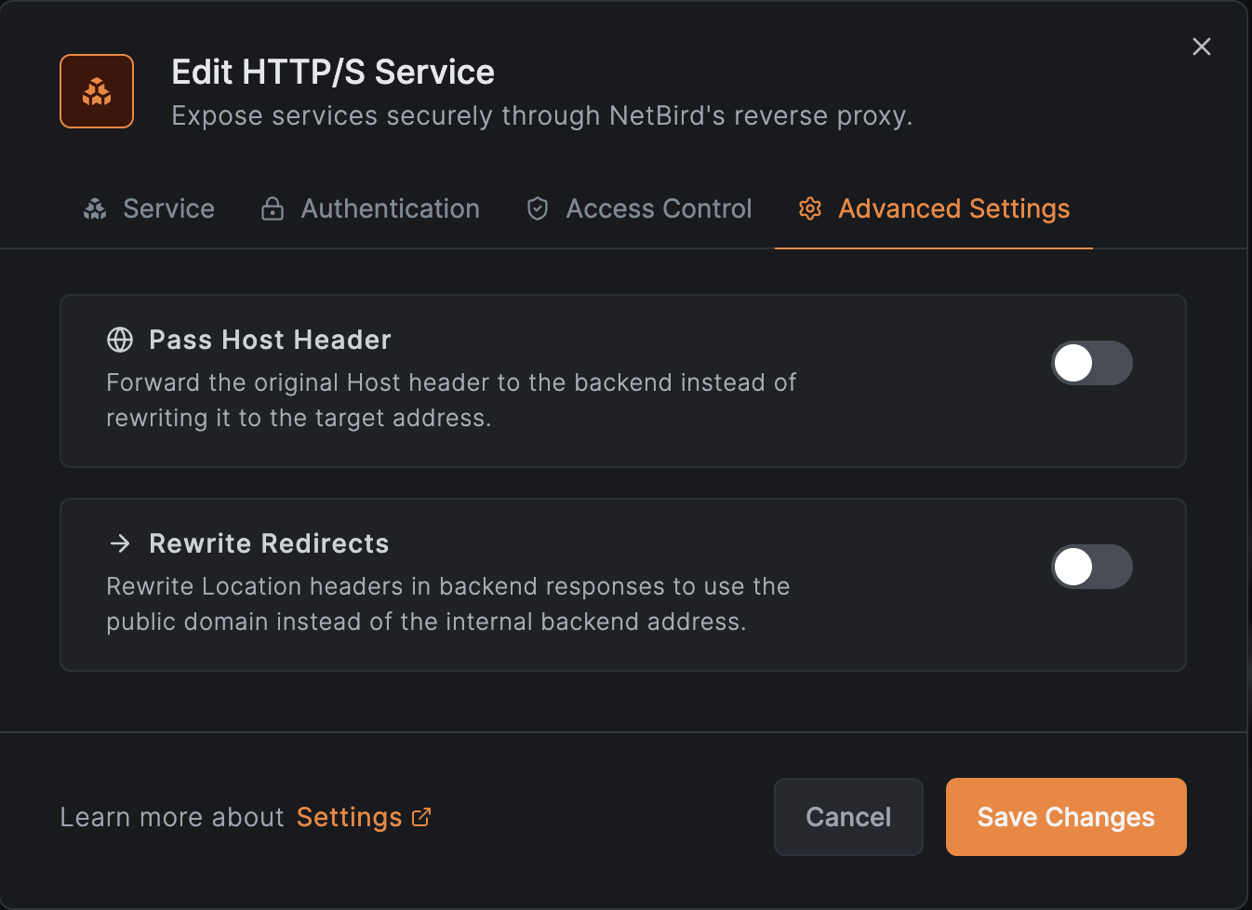This screenshot has height=910, width=1252.
Task: Click the Rewrite Redirects heading text
Action: (x=269, y=543)
